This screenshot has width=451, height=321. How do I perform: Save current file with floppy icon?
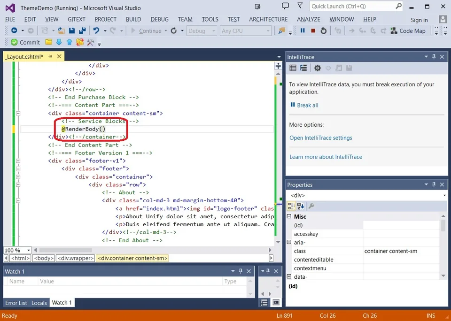tap(72, 31)
